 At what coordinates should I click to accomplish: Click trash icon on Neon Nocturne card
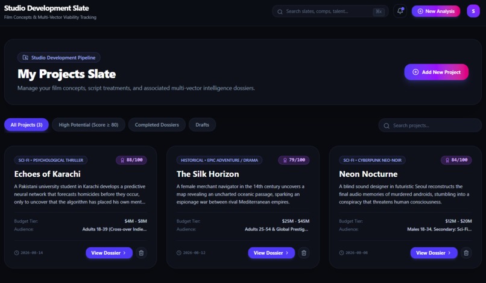pos(466,253)
